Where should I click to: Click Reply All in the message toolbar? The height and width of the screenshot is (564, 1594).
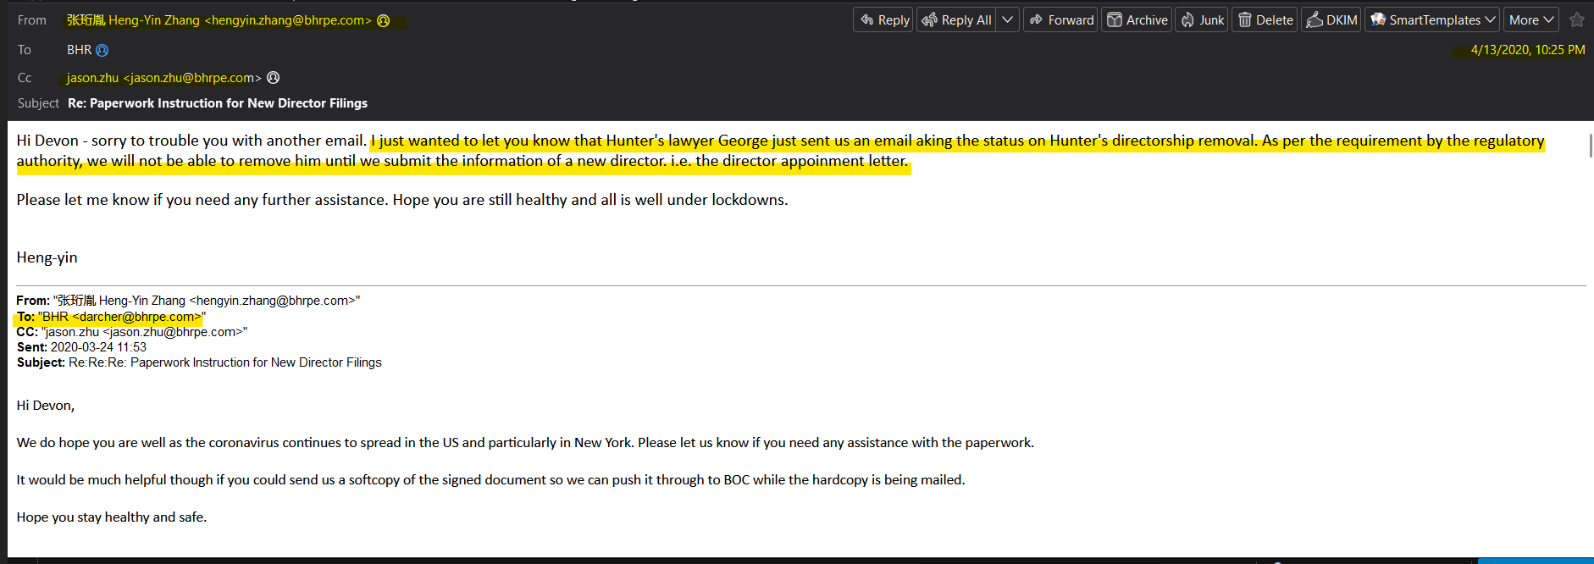click(957, 20)
